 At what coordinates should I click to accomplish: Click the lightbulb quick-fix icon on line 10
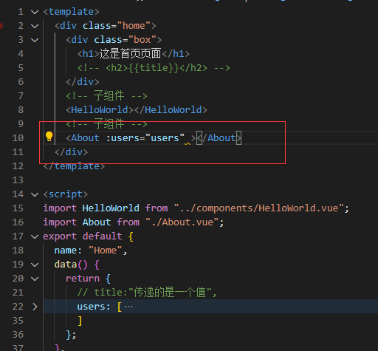(x=49, y=136)
